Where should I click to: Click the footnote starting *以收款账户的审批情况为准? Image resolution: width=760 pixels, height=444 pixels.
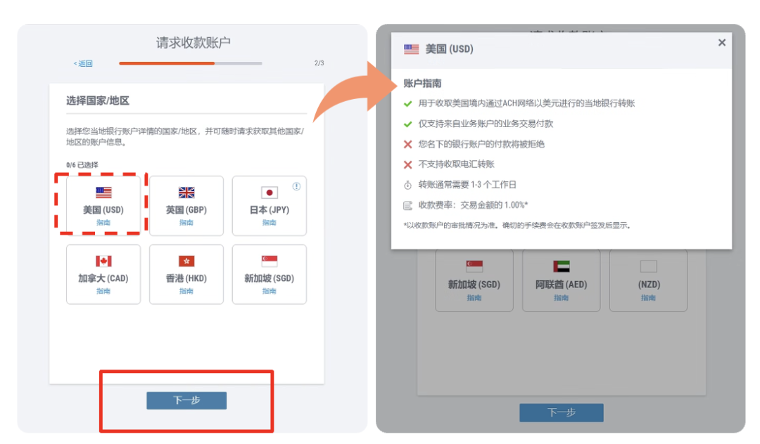517,226
